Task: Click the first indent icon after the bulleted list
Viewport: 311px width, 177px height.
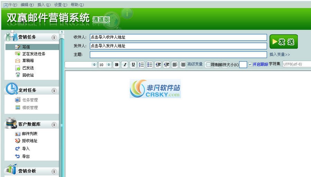Action: coord(158,65)
